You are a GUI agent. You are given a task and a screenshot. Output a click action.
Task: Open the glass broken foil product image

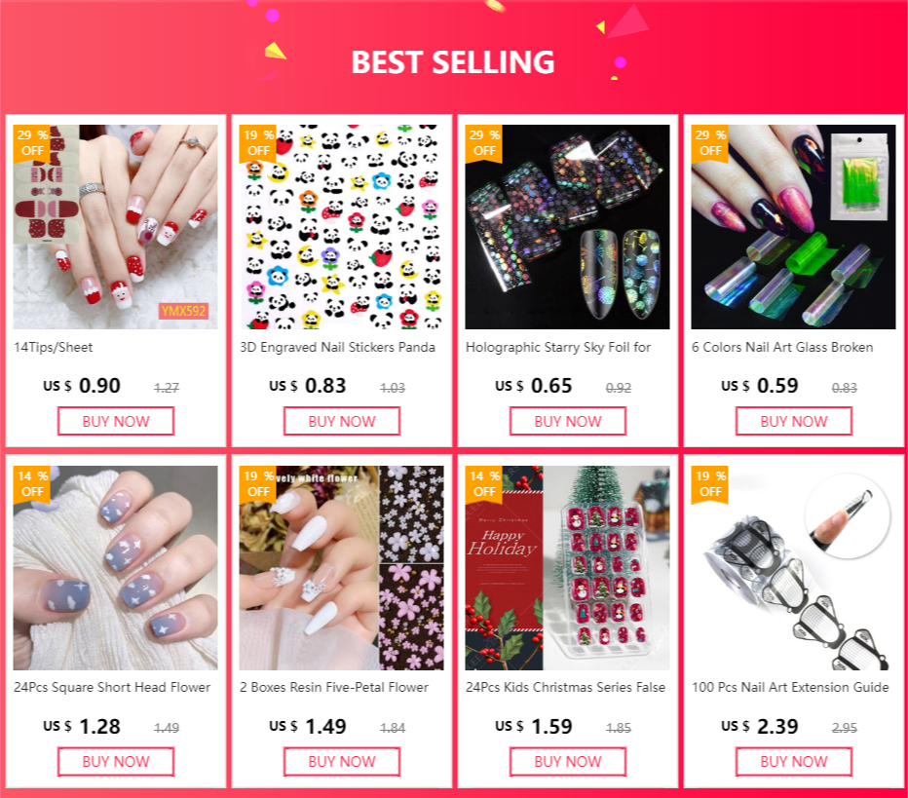(793, 226)
